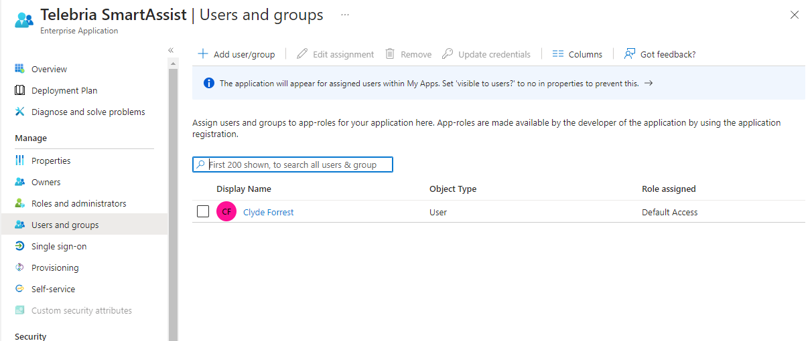Viewport: 812px width, 341px height.
Task: Click the plus icon for Add user/group
Action: 203,54
